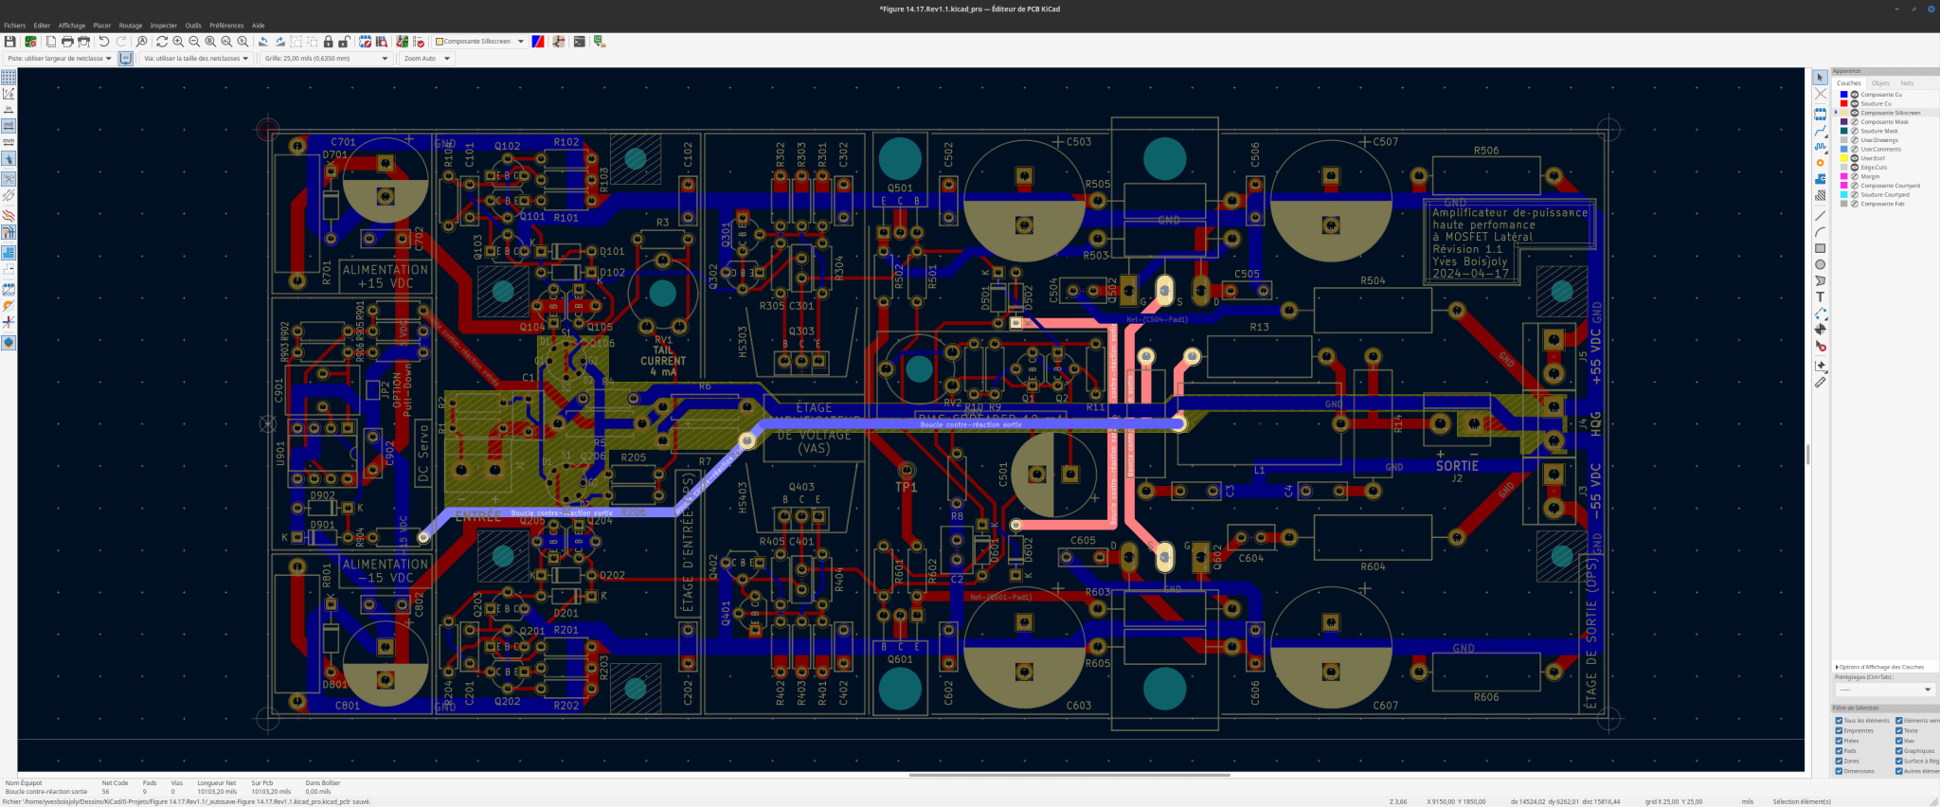Click the Unlock selected items icon
The height and width of the screenshot is (807, 1940).
[x=344, y=42]
